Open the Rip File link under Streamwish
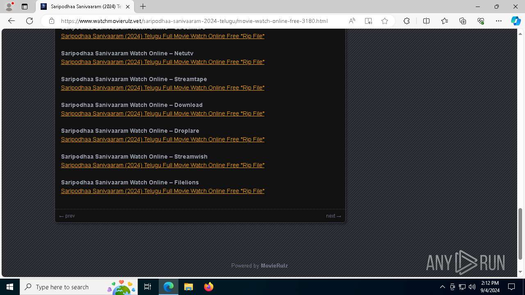 163,165
